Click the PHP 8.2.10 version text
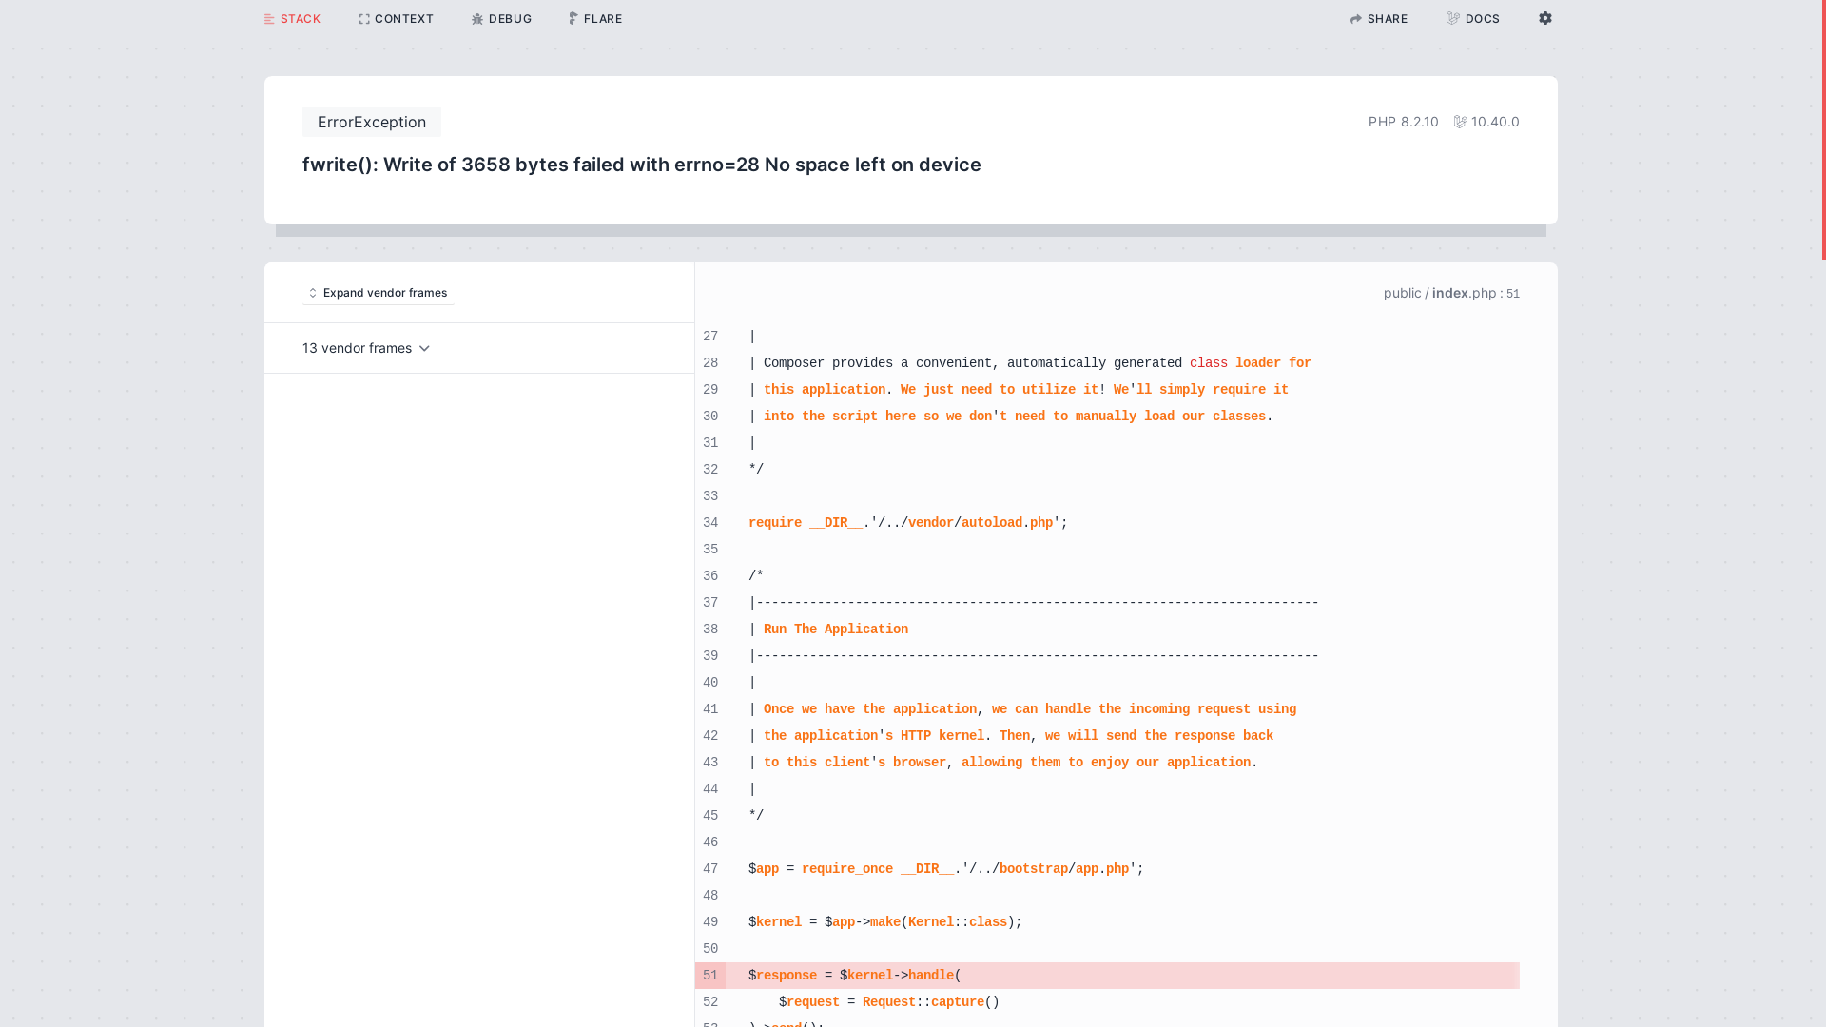Image resolution: width=1826 pixels, height=1027 pixels. (x=1404, y=122)
